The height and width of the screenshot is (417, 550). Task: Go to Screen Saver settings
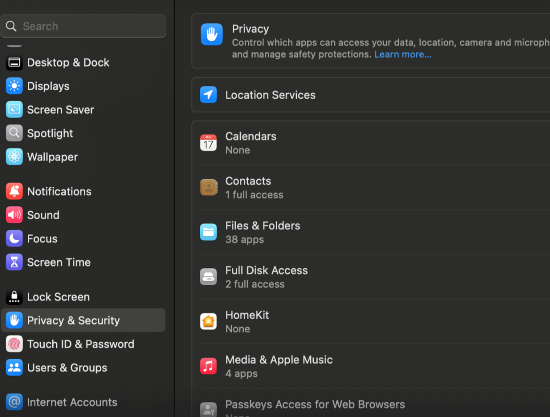click(x=60, y=110)
